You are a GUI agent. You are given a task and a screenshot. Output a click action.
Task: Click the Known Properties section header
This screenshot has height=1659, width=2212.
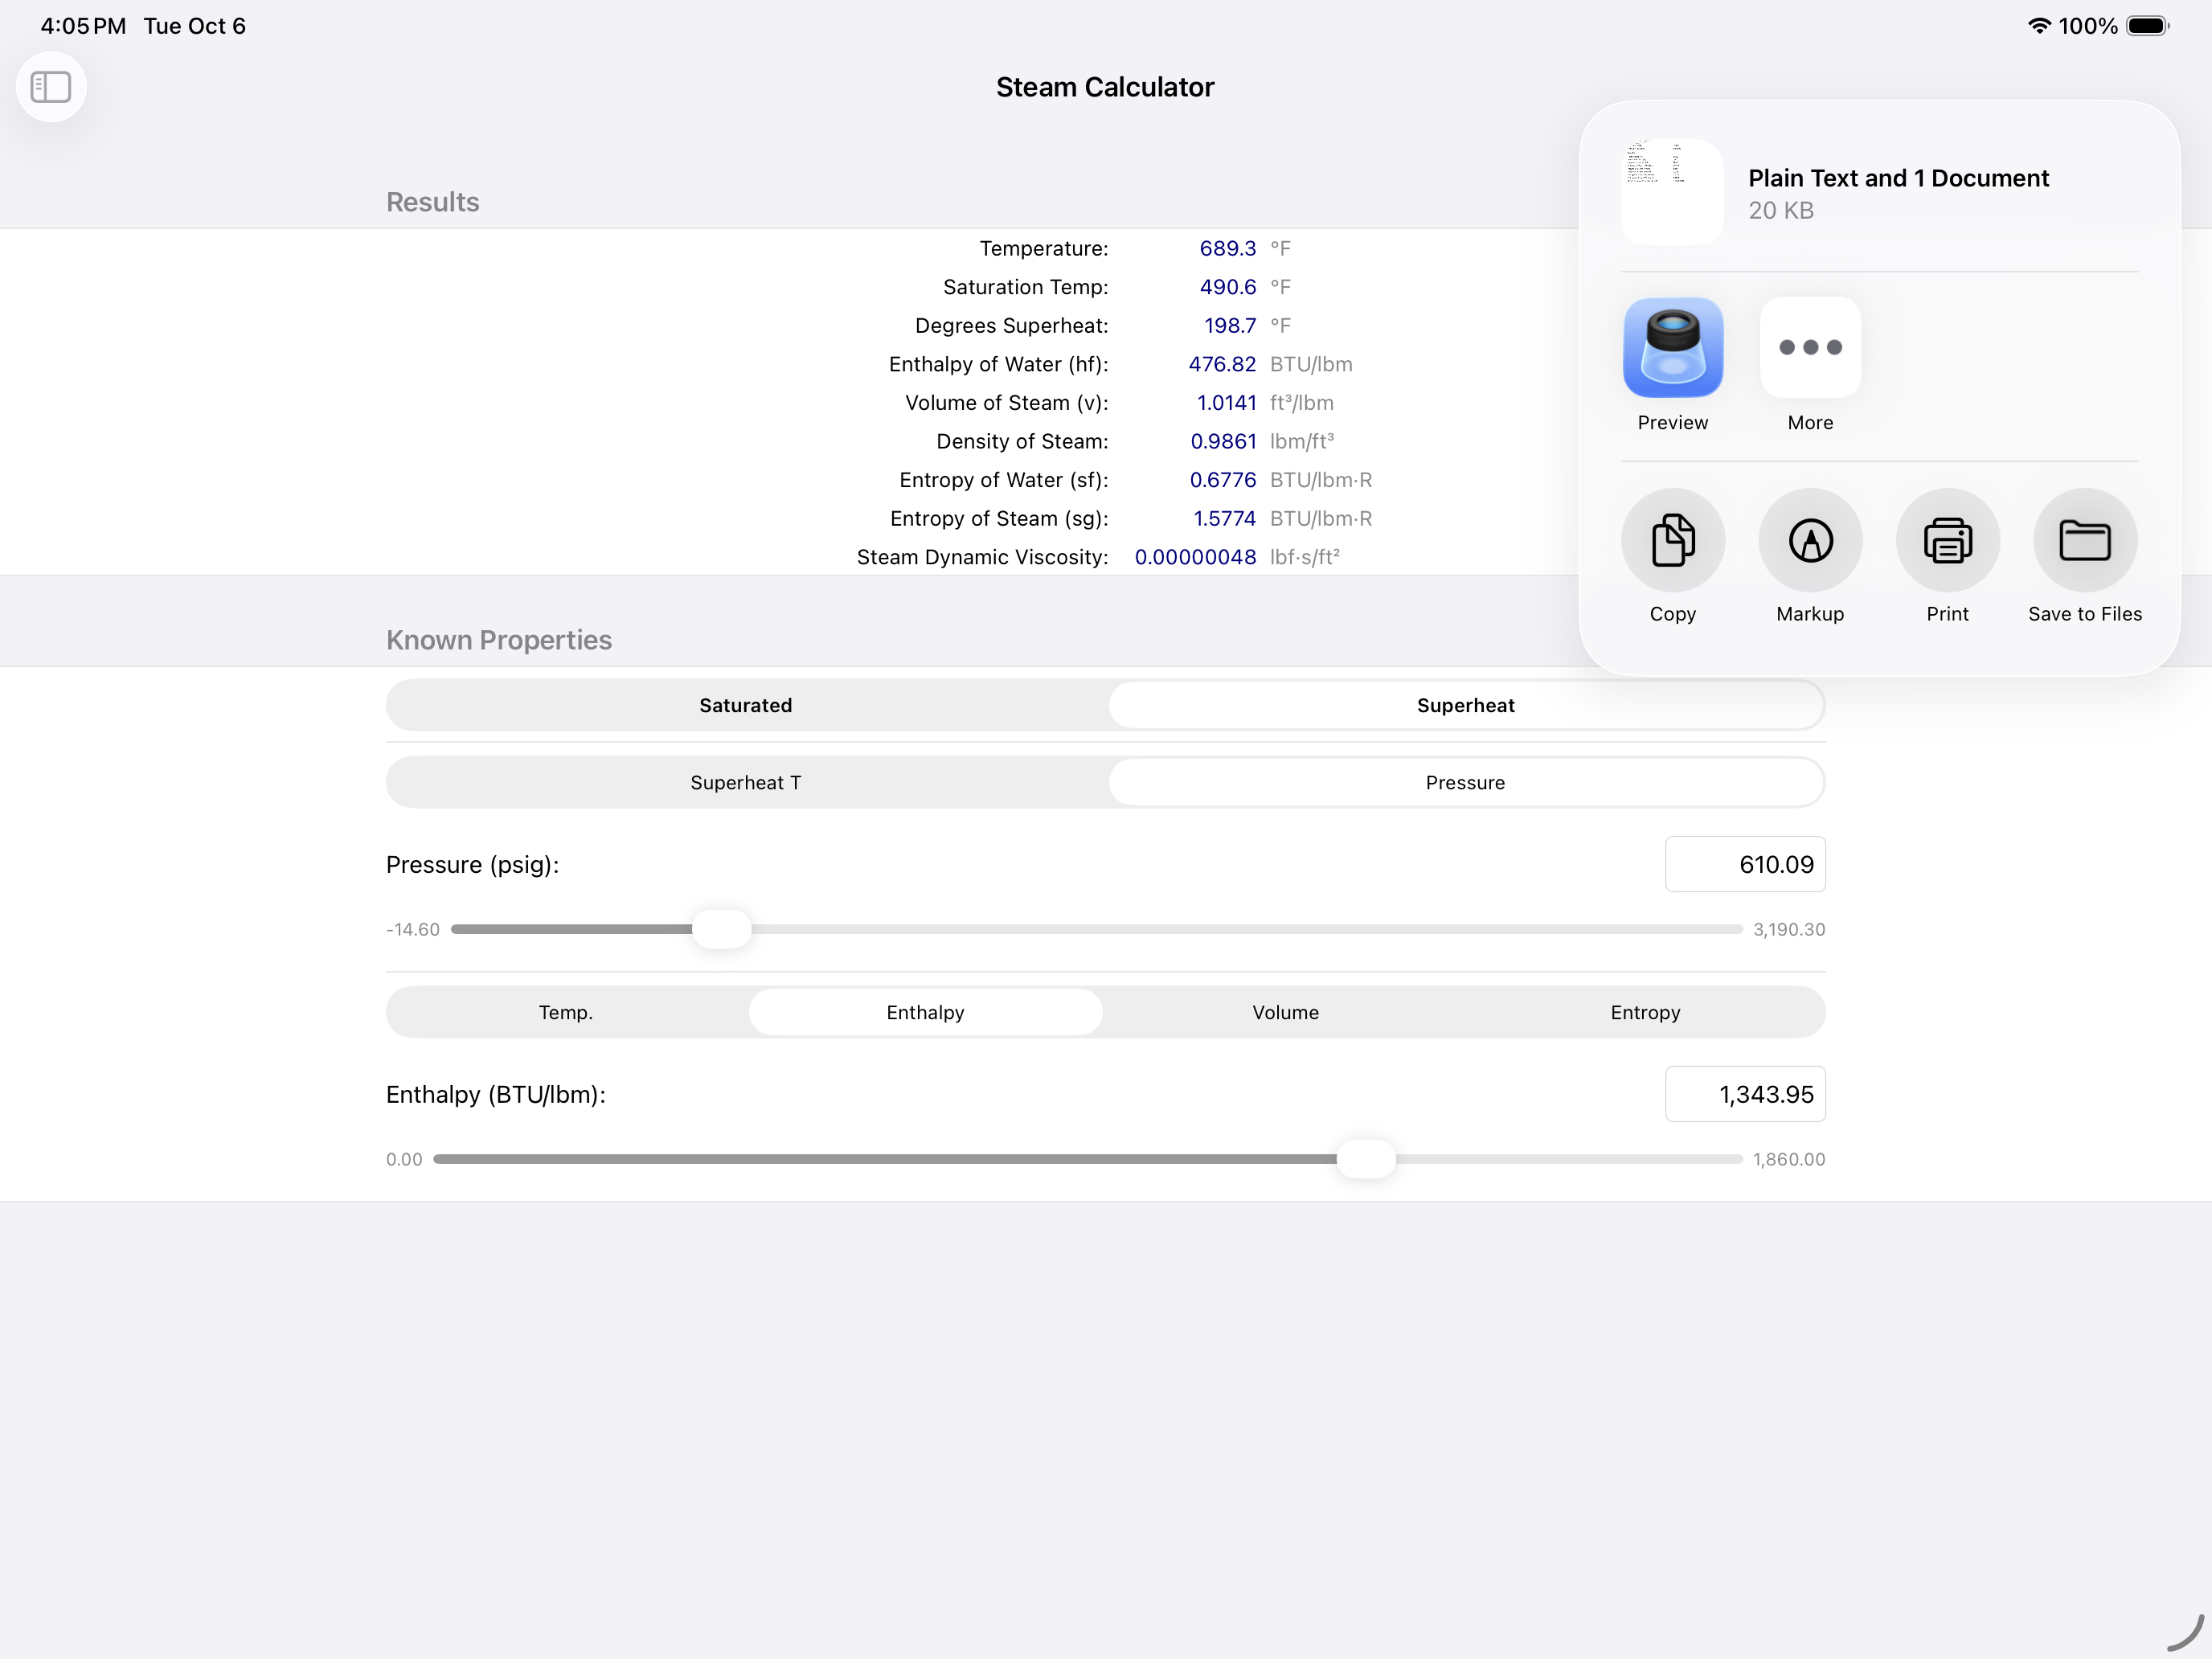point(499,640)
